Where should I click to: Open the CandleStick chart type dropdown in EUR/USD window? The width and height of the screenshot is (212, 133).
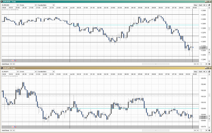(x=46, y=5)
